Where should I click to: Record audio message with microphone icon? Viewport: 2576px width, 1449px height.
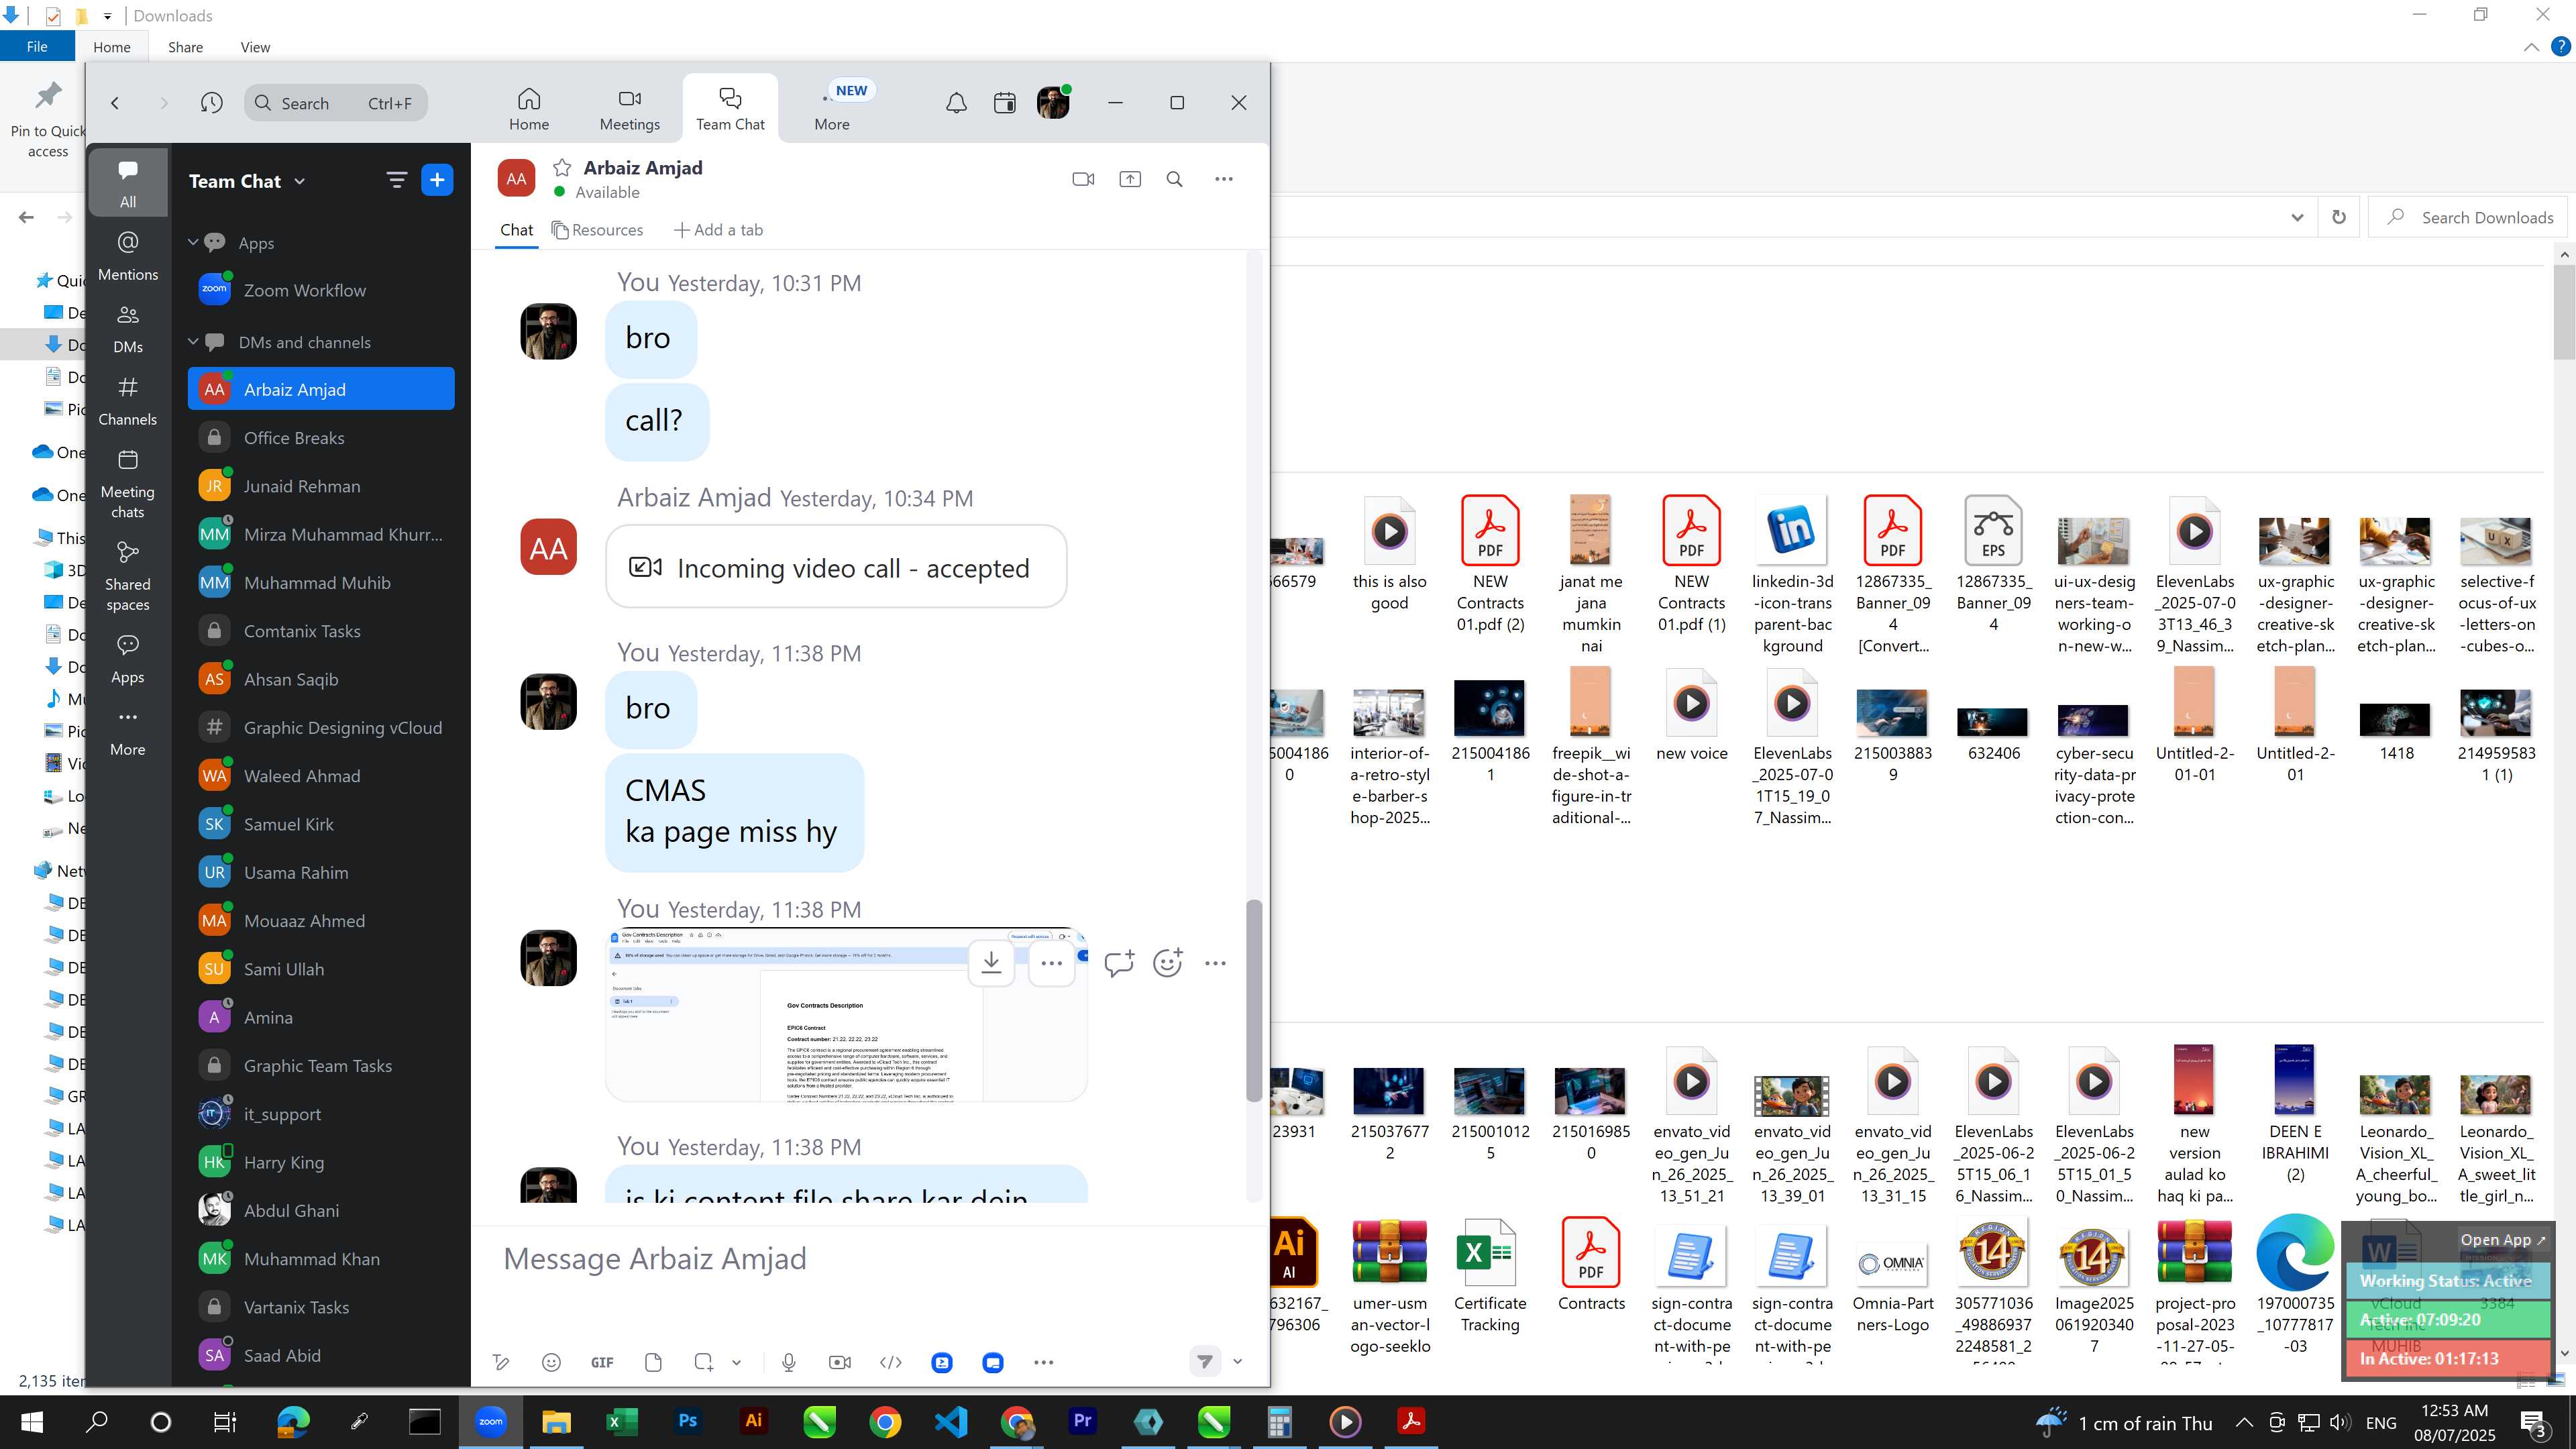click(789, 1362)
